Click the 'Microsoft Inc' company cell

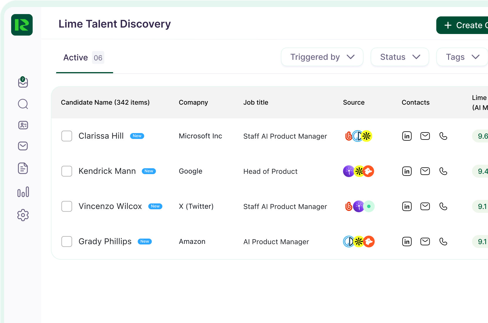pyautogui.click(x=201, y=136)
